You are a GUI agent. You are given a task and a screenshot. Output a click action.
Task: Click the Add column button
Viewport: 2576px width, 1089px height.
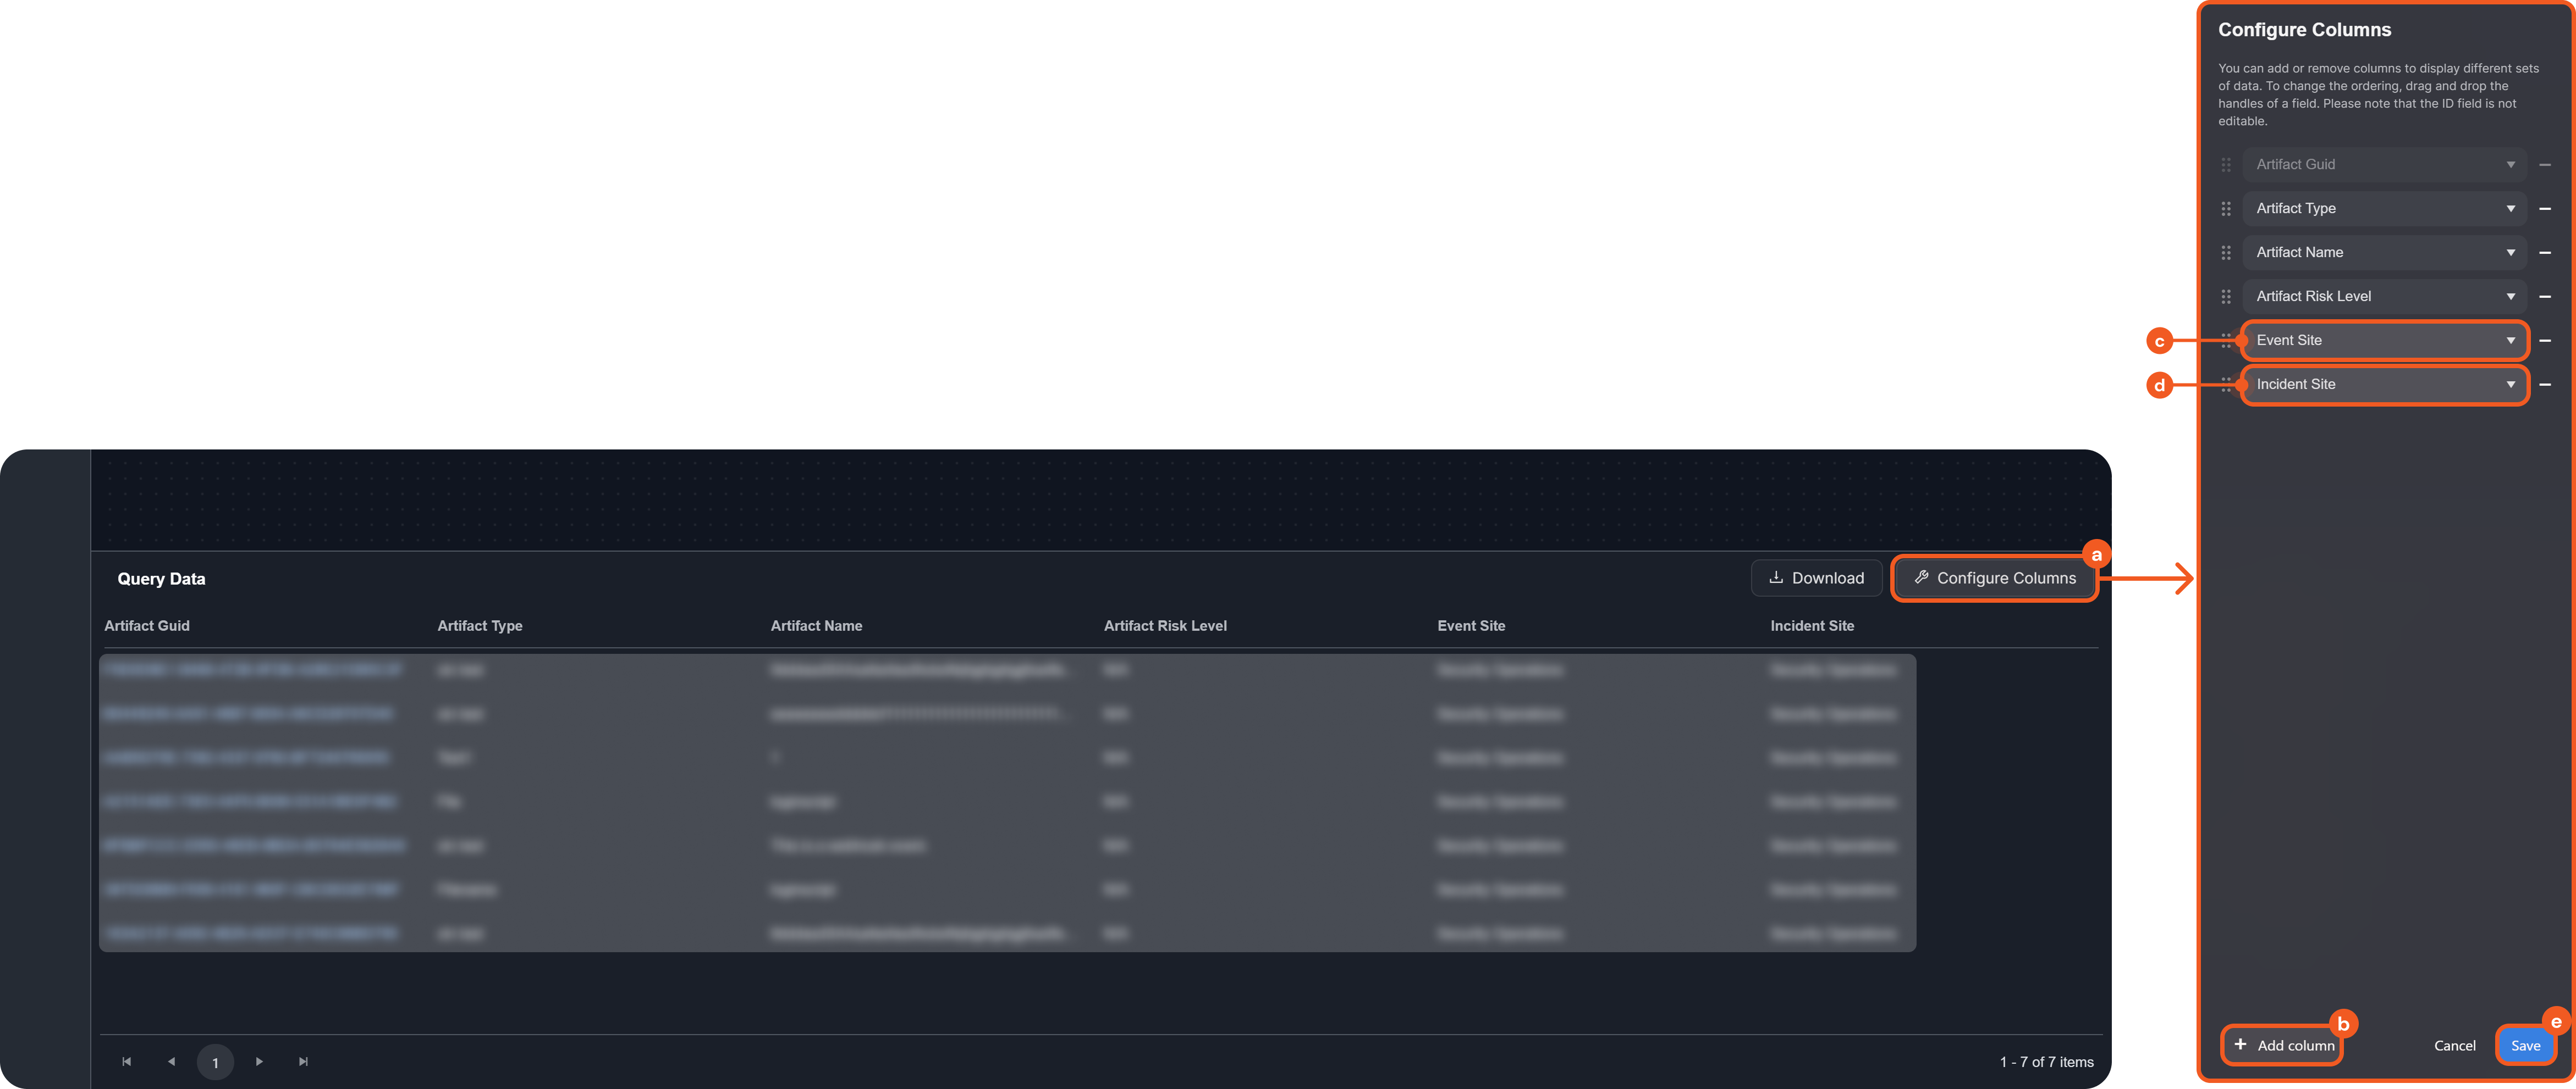pos(2283,1045)
